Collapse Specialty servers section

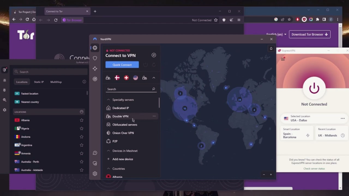(x=108, y=100)
